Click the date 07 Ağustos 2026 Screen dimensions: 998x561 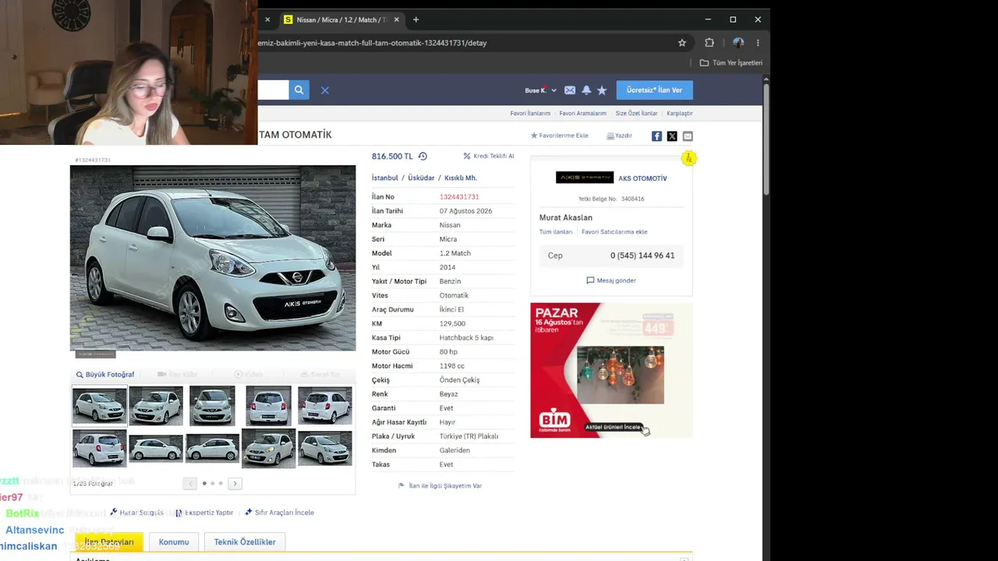[465, 211]
